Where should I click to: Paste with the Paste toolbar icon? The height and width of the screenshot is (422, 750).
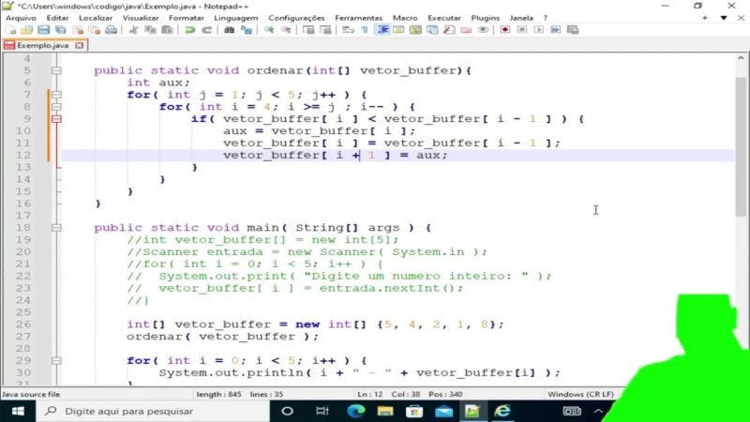(168, 30)
